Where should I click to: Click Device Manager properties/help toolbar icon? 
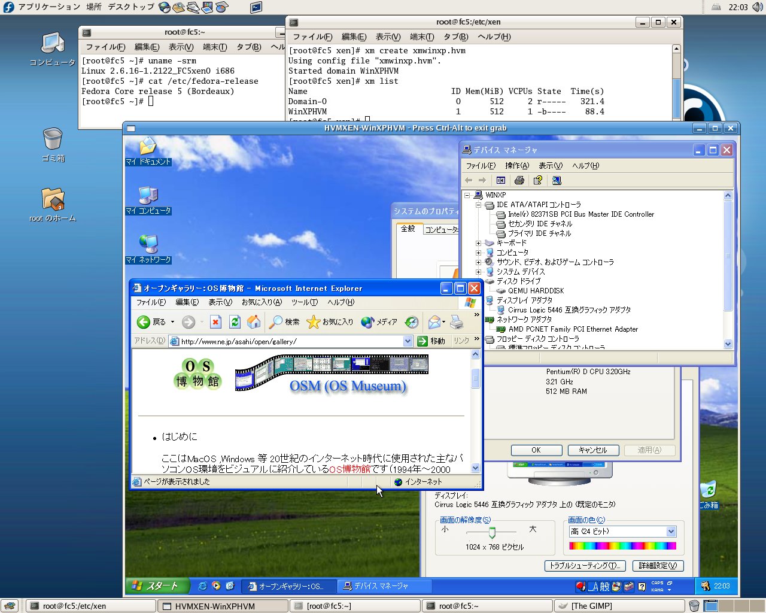click(x=538, y=180)
